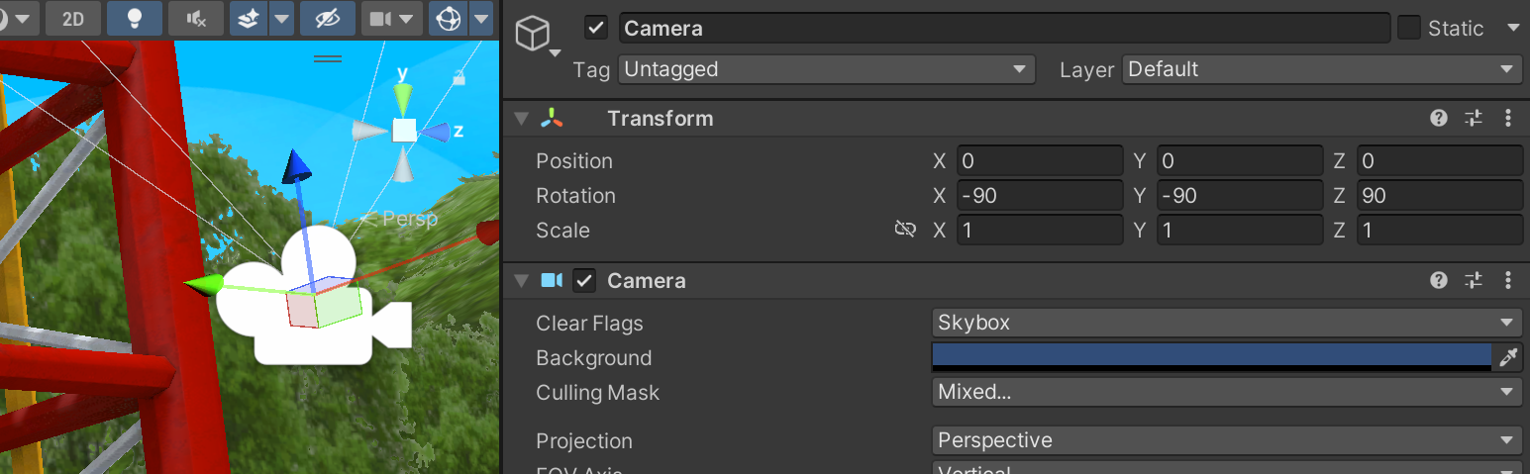Open the Tag dropdown showing Untagged

click(x=827, y=69)
